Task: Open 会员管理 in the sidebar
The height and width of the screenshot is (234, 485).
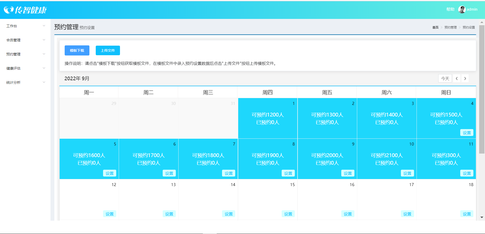Action: 13,40
